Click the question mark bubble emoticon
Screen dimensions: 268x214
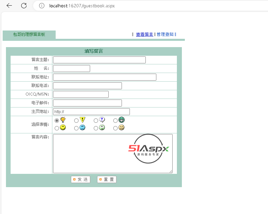pyautogui.click(x=102, y=120)
